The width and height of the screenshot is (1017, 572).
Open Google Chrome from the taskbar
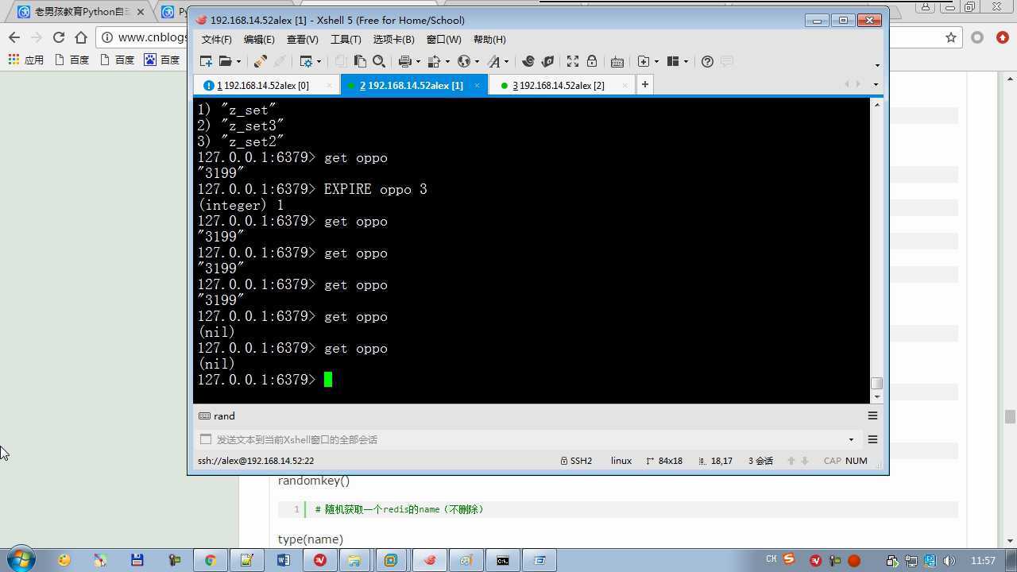point(210,560)
